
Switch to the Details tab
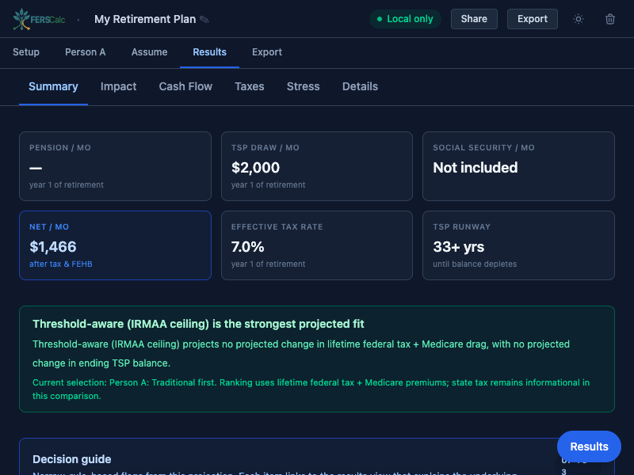360,86
